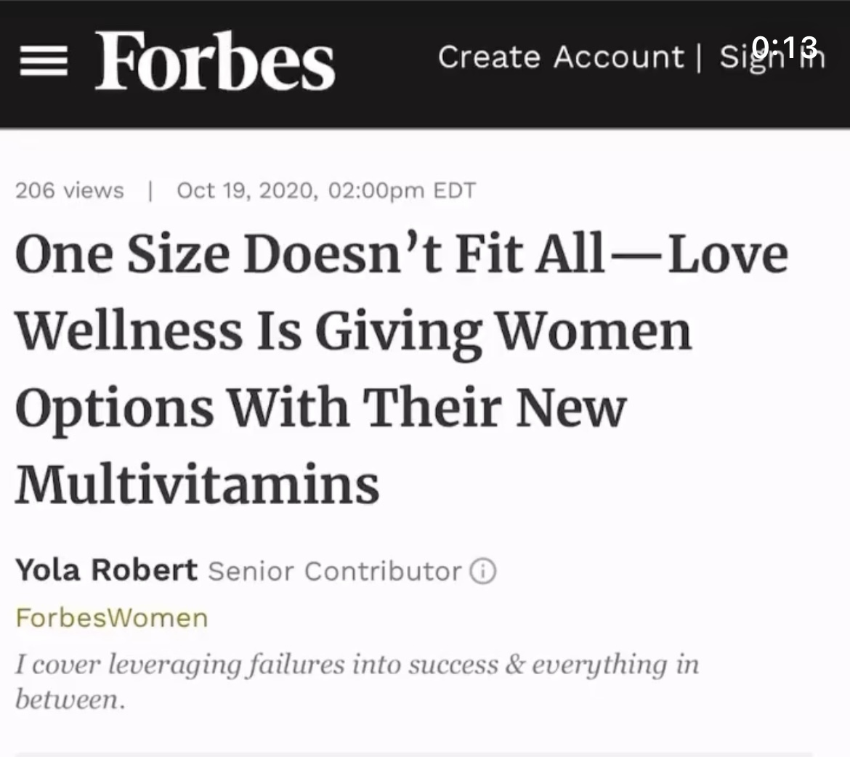Image resolution: width=850 pixels, height=757 pixels.
Task: Click the Senior Contributor label
Action: coord(335,571)
